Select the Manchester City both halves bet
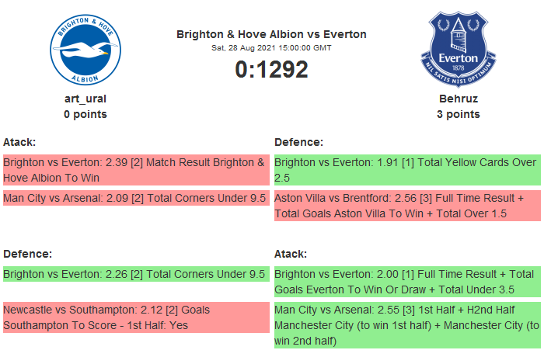544x357 pixels. pyautogui.click(x=406, y=324)
